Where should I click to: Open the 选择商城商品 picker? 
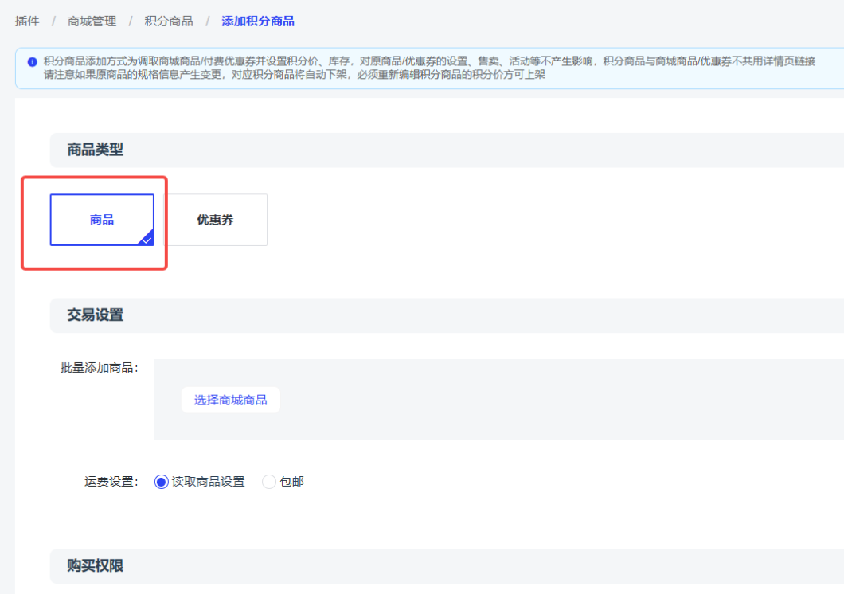coord(230,400)
